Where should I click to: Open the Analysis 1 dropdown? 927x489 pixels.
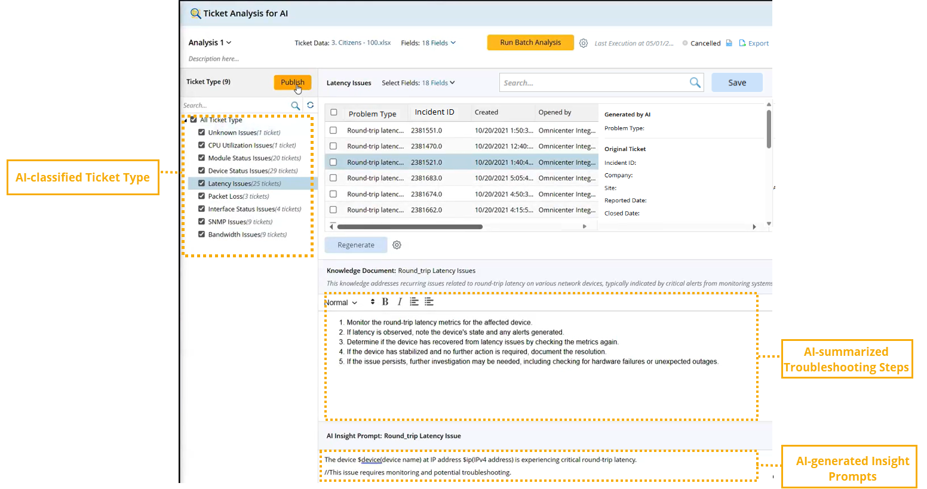pos(210,42)
